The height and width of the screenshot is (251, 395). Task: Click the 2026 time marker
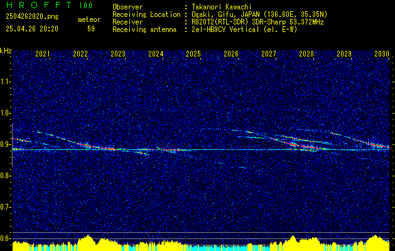pyautogui.click(x=231, y=54)
